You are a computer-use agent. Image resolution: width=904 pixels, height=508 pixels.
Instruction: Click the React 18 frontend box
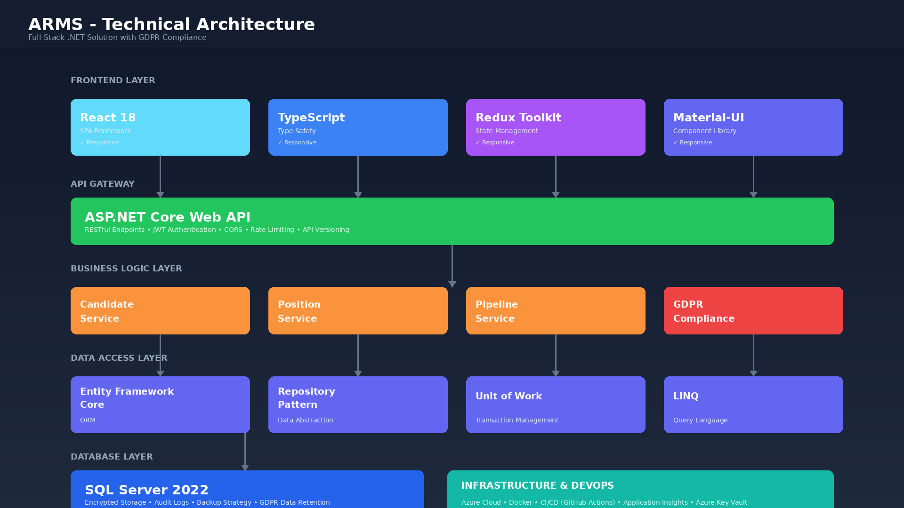pyautogui.click(x=160, y=127)
